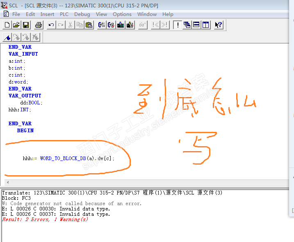Click the SCL application icon in title bar

tap(4, 5)
